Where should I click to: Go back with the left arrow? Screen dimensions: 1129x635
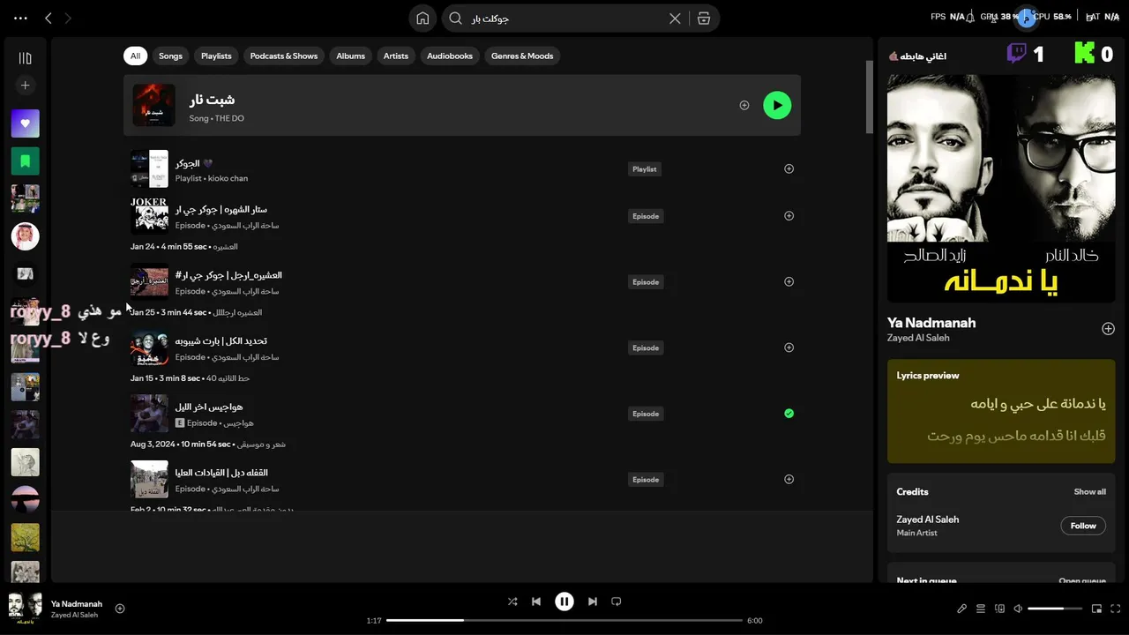49,18
